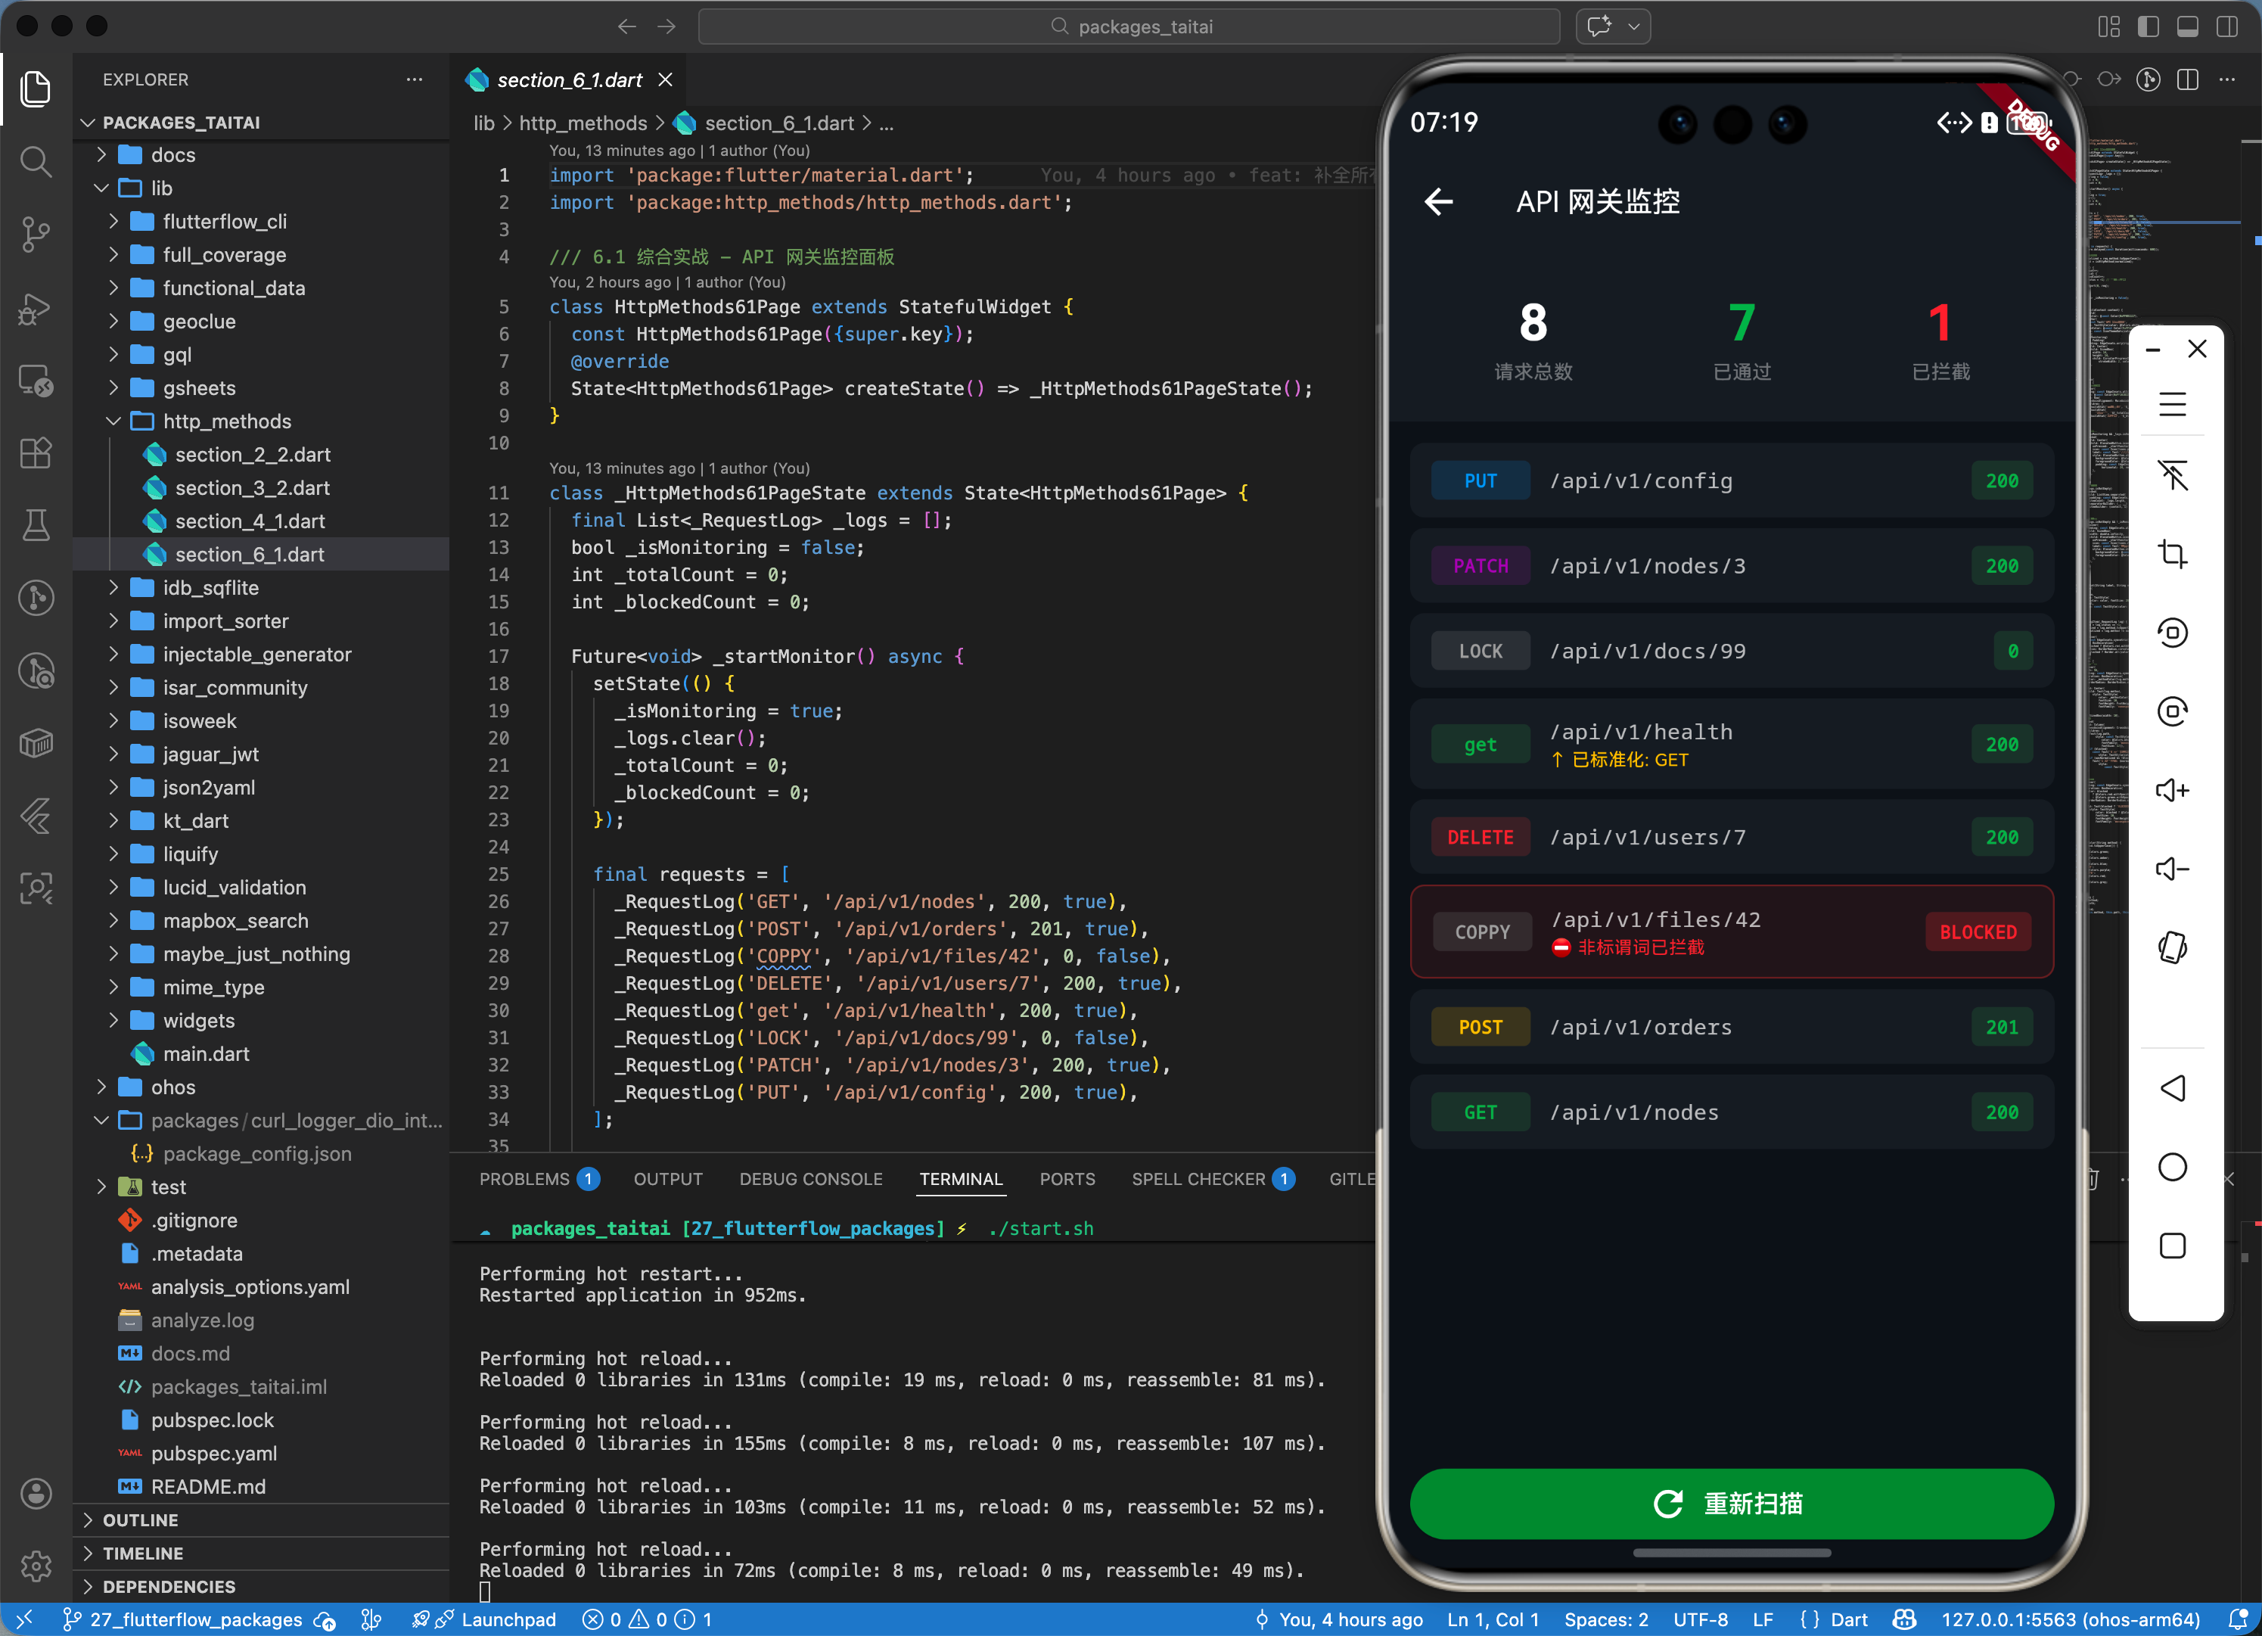Viewport: 2262px width, 1636px height.
Task: Toggle the primary side bar layout button
Action: 2149,27
